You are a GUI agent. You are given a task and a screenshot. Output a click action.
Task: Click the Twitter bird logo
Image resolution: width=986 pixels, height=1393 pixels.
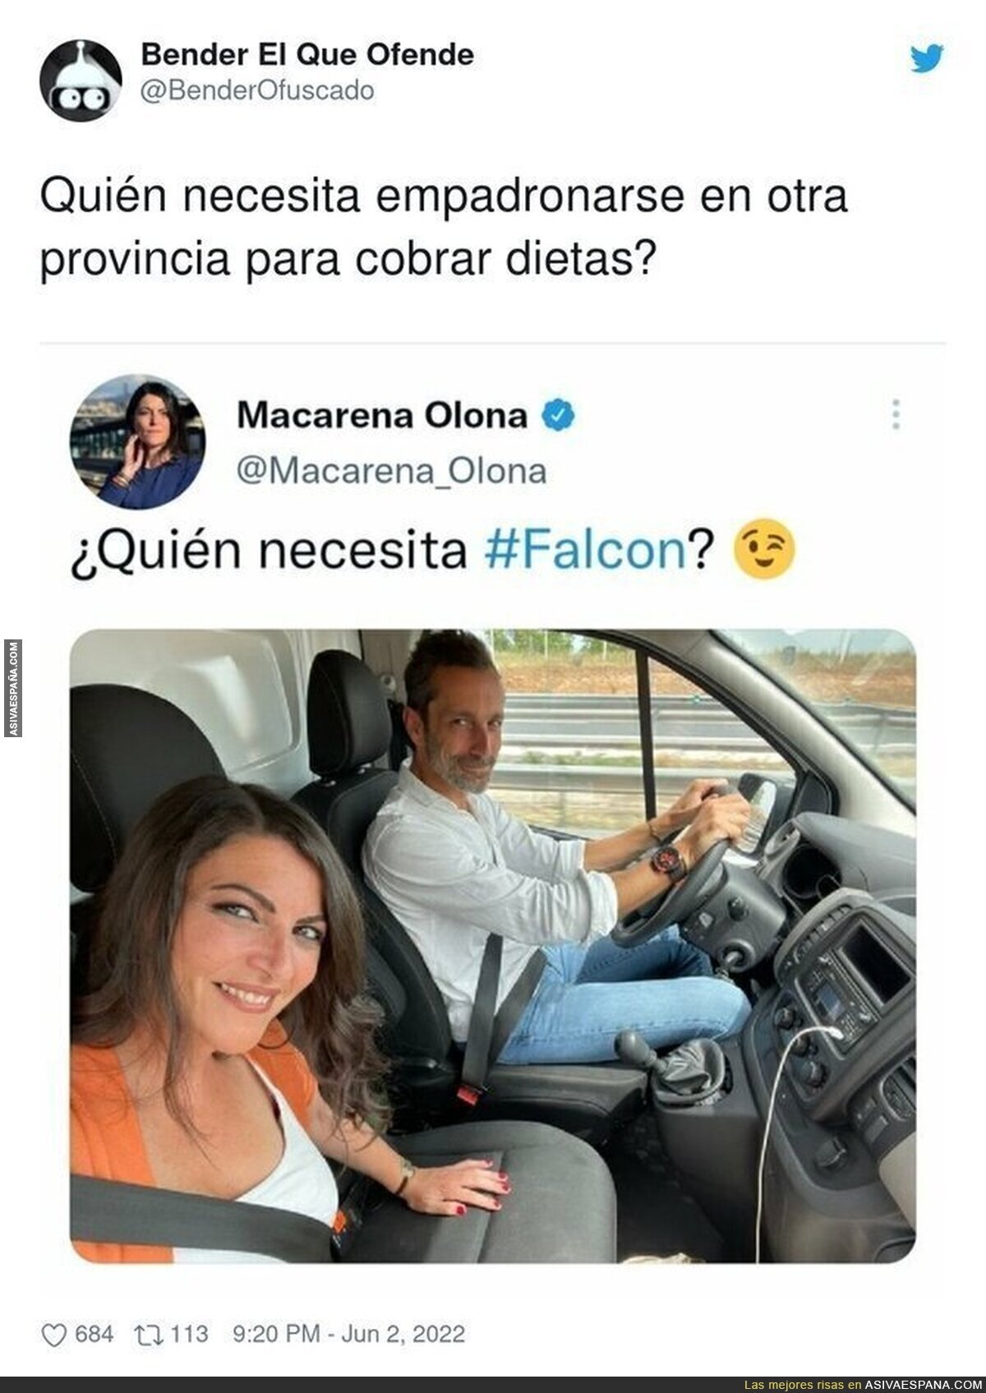point(927,58)
